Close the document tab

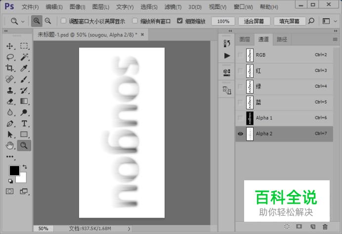(142, 34)
